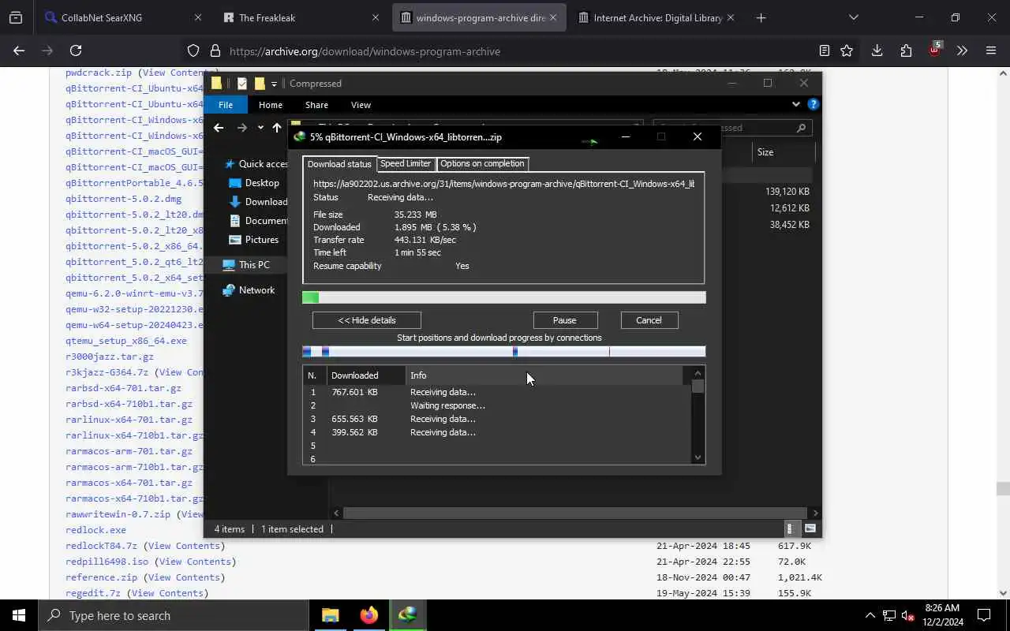Click Hide details button

click(x=367, y=320)
